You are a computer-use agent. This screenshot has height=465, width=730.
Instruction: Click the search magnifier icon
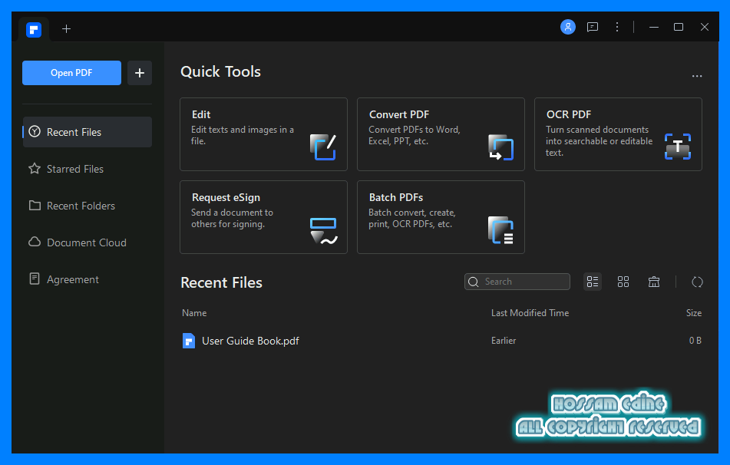[474, 282]
